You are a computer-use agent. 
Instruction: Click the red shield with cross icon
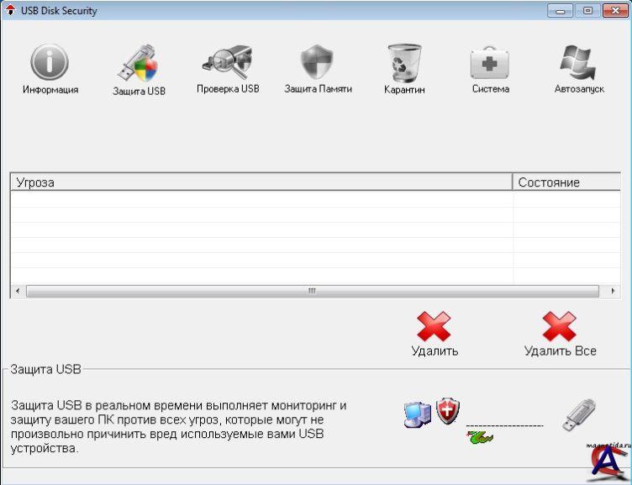tap(448, 411)
